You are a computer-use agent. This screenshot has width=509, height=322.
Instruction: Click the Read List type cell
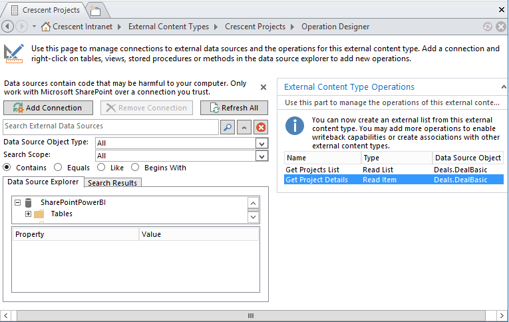tap(378, 170)
